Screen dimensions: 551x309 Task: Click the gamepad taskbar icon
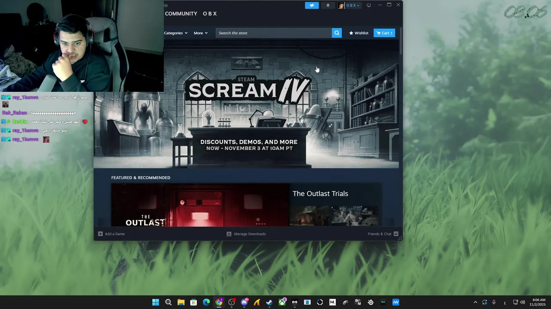[x=345, y=302]
